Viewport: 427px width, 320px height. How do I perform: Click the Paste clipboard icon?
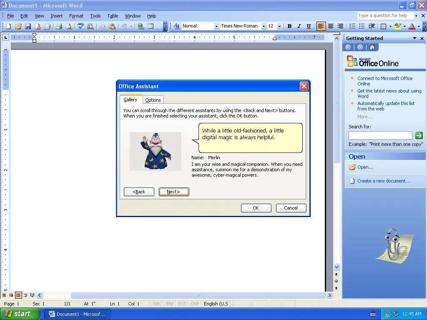(x=112, y=26)
